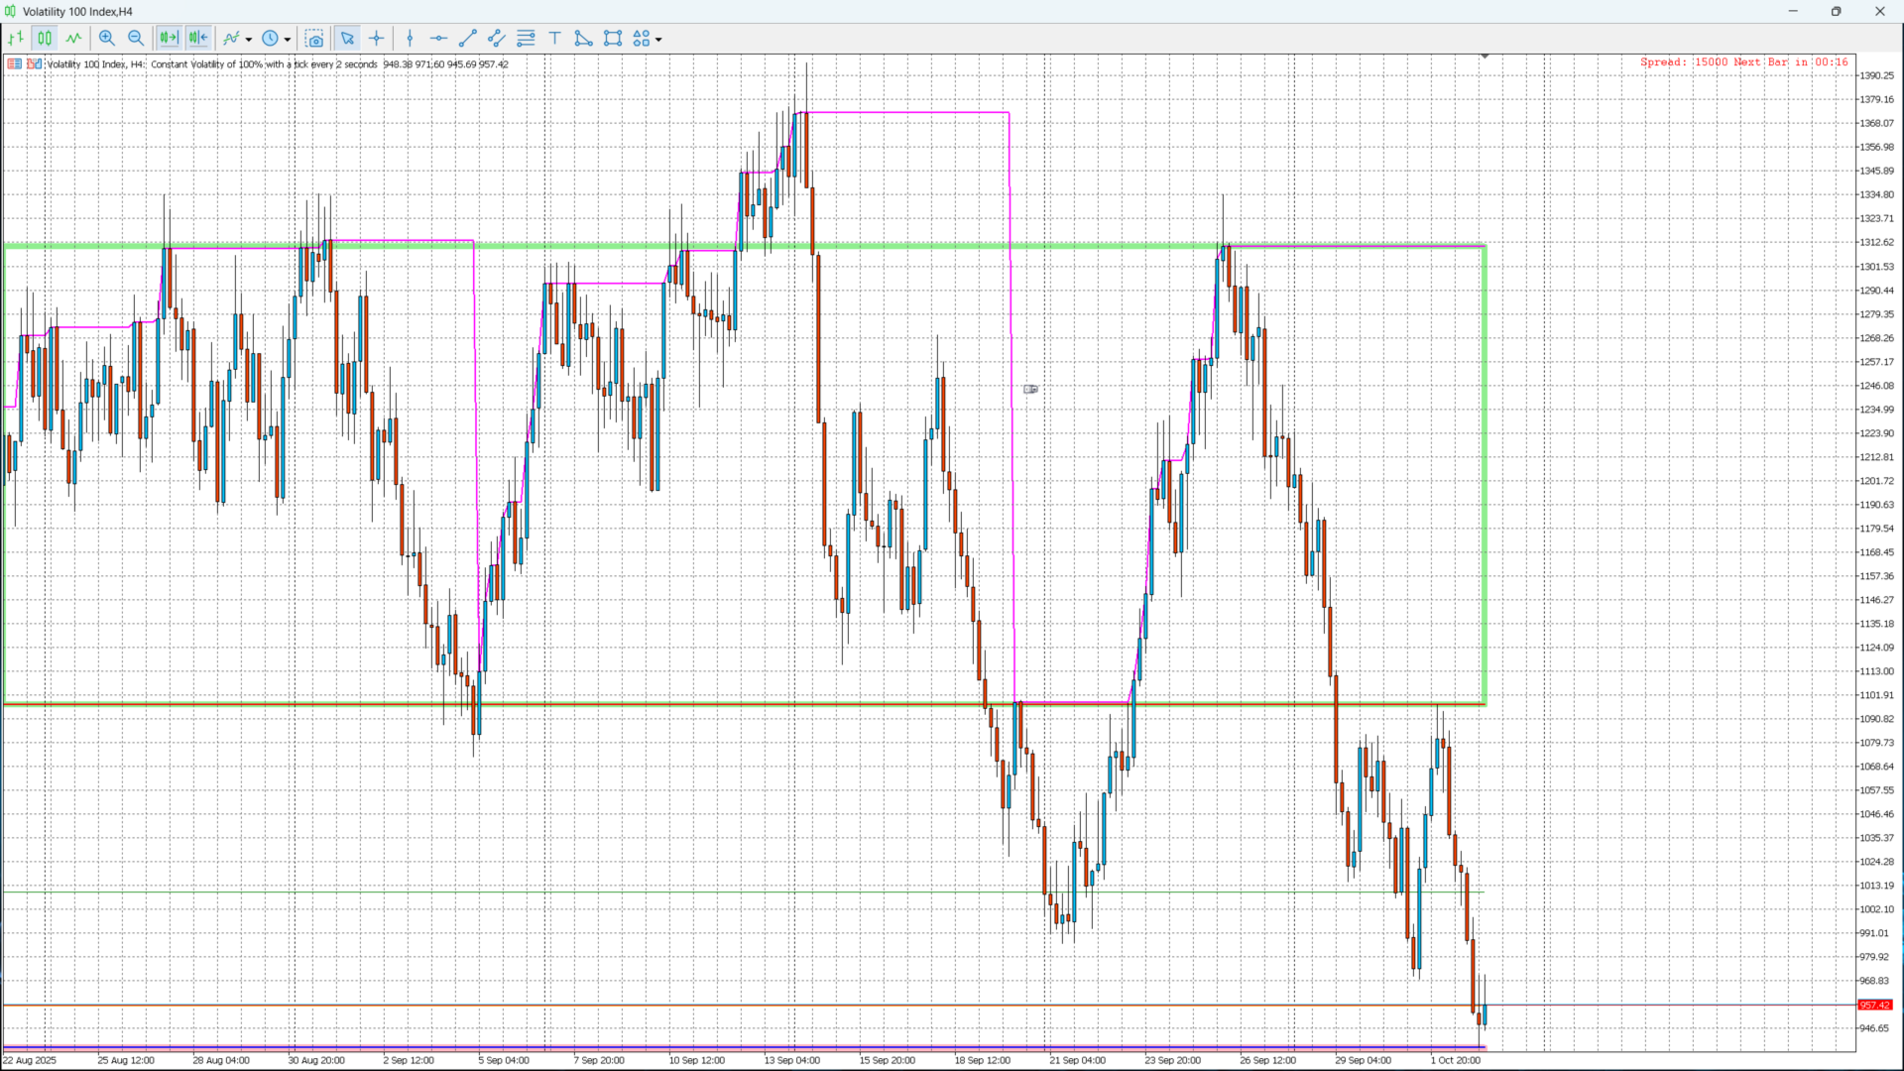1904x1071 pixels.
Task: Open indicators list dropdown arrow
Action: click(248, 40)
